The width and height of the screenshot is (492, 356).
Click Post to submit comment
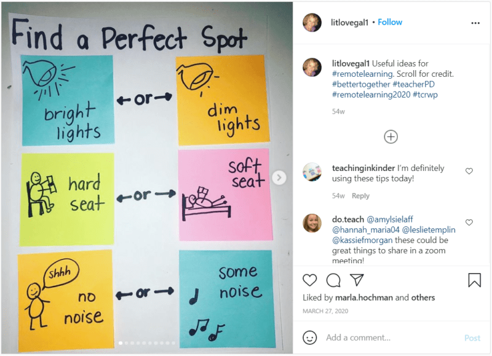[x=472, y=338]
